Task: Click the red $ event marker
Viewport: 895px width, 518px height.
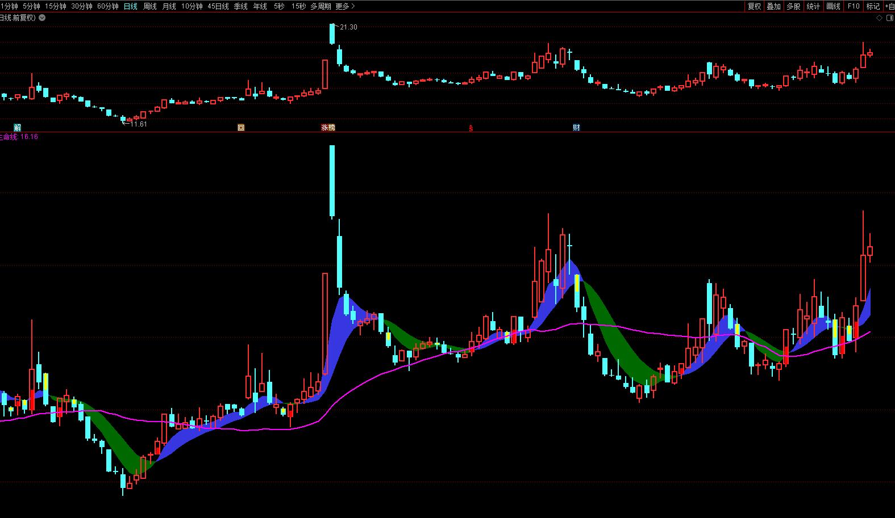Action: pos(471,128)
